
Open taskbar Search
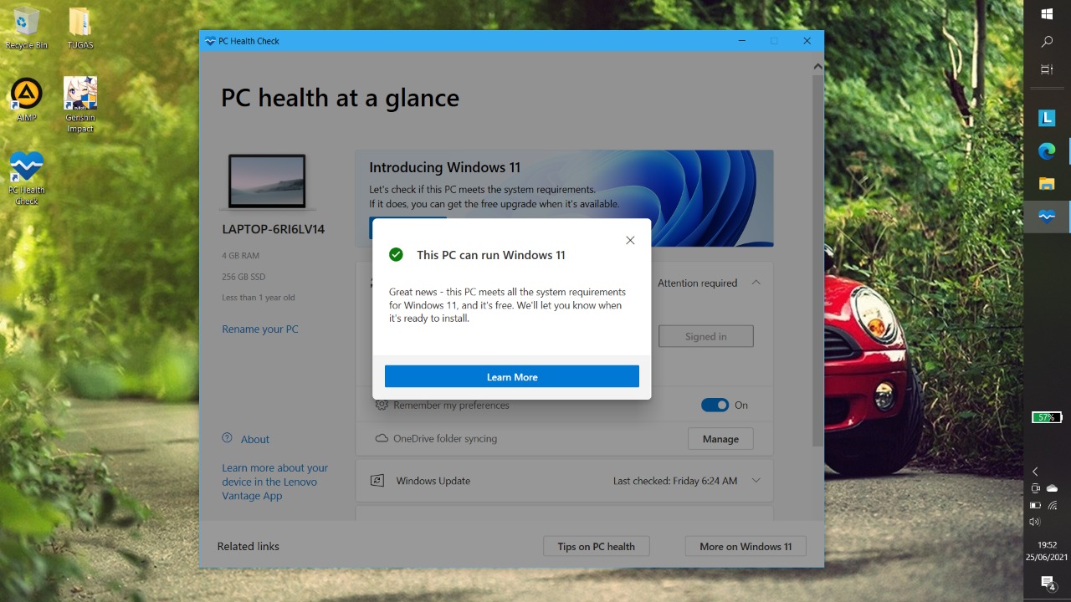(1047, 41)
